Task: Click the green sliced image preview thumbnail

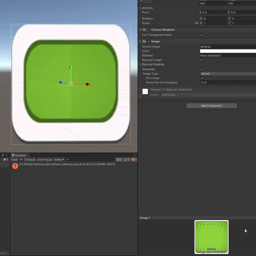Action: pyautogui.click(x=212, y=237)
